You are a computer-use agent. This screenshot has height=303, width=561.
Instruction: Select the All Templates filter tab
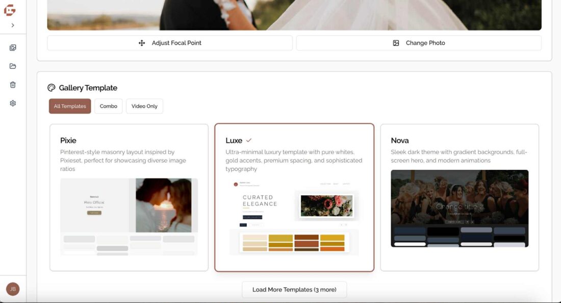70,106
